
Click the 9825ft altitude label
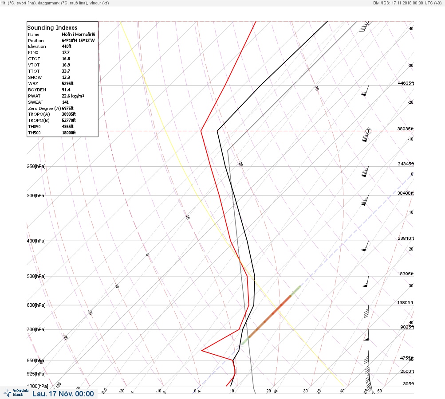[x=407, y=327]
